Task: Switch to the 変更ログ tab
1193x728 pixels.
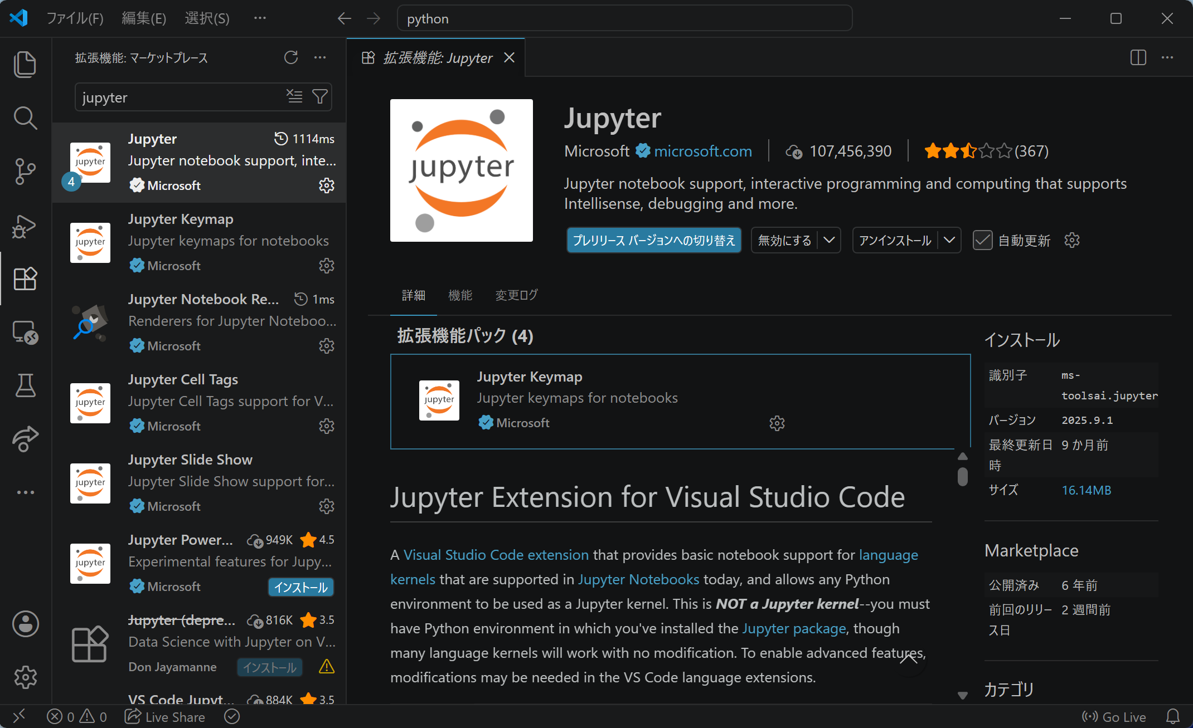Action: pos(516,295)
